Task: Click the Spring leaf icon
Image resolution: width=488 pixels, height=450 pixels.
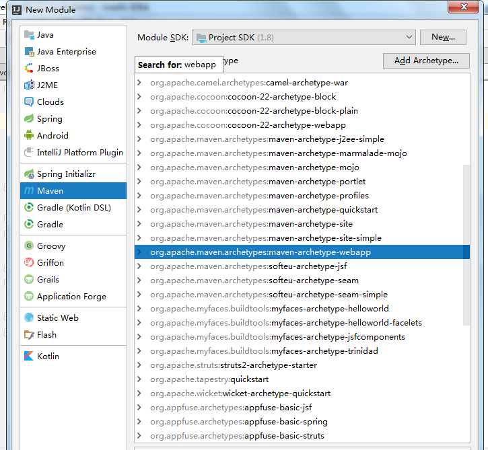Action: point(29,119)
